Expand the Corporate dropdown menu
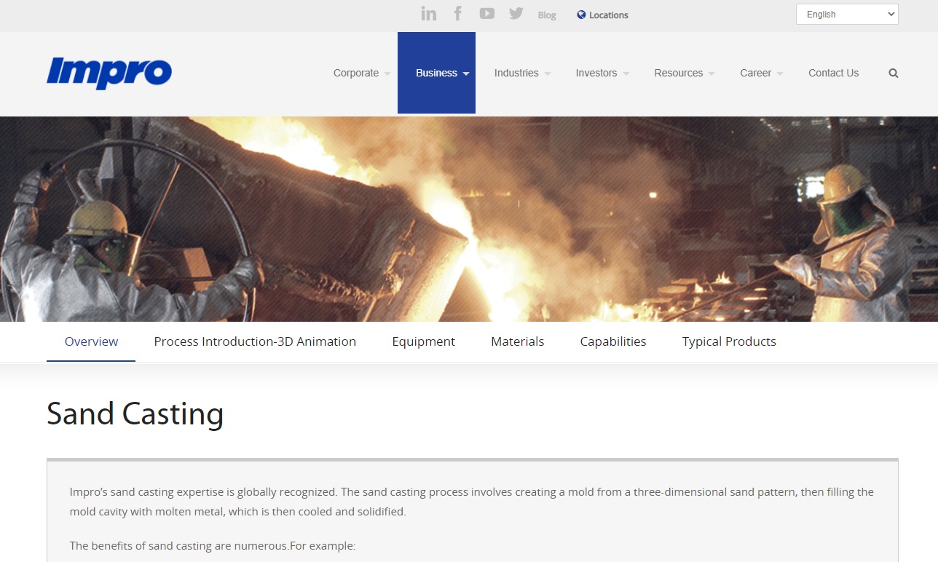 click(x=360, y=73)
